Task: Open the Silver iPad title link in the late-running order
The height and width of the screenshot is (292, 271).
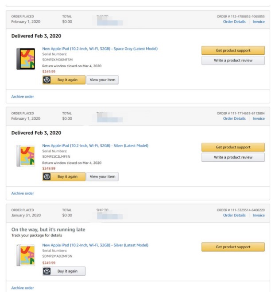Action: tap(95, 245)
